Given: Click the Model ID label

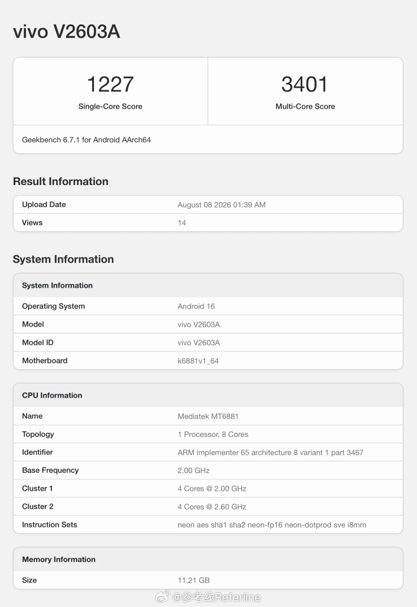Looking at the screenshot, I should 38,342.
